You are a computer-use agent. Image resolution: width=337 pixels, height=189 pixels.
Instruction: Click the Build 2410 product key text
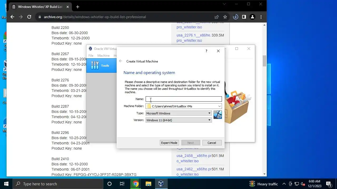[x=94, y=175]
